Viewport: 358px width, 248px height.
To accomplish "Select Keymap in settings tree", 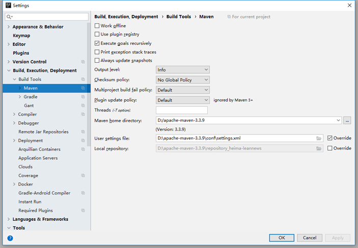I will click(x=21, y=36).
